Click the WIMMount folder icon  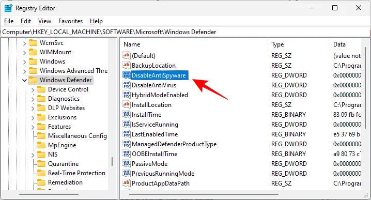[33, 52]
